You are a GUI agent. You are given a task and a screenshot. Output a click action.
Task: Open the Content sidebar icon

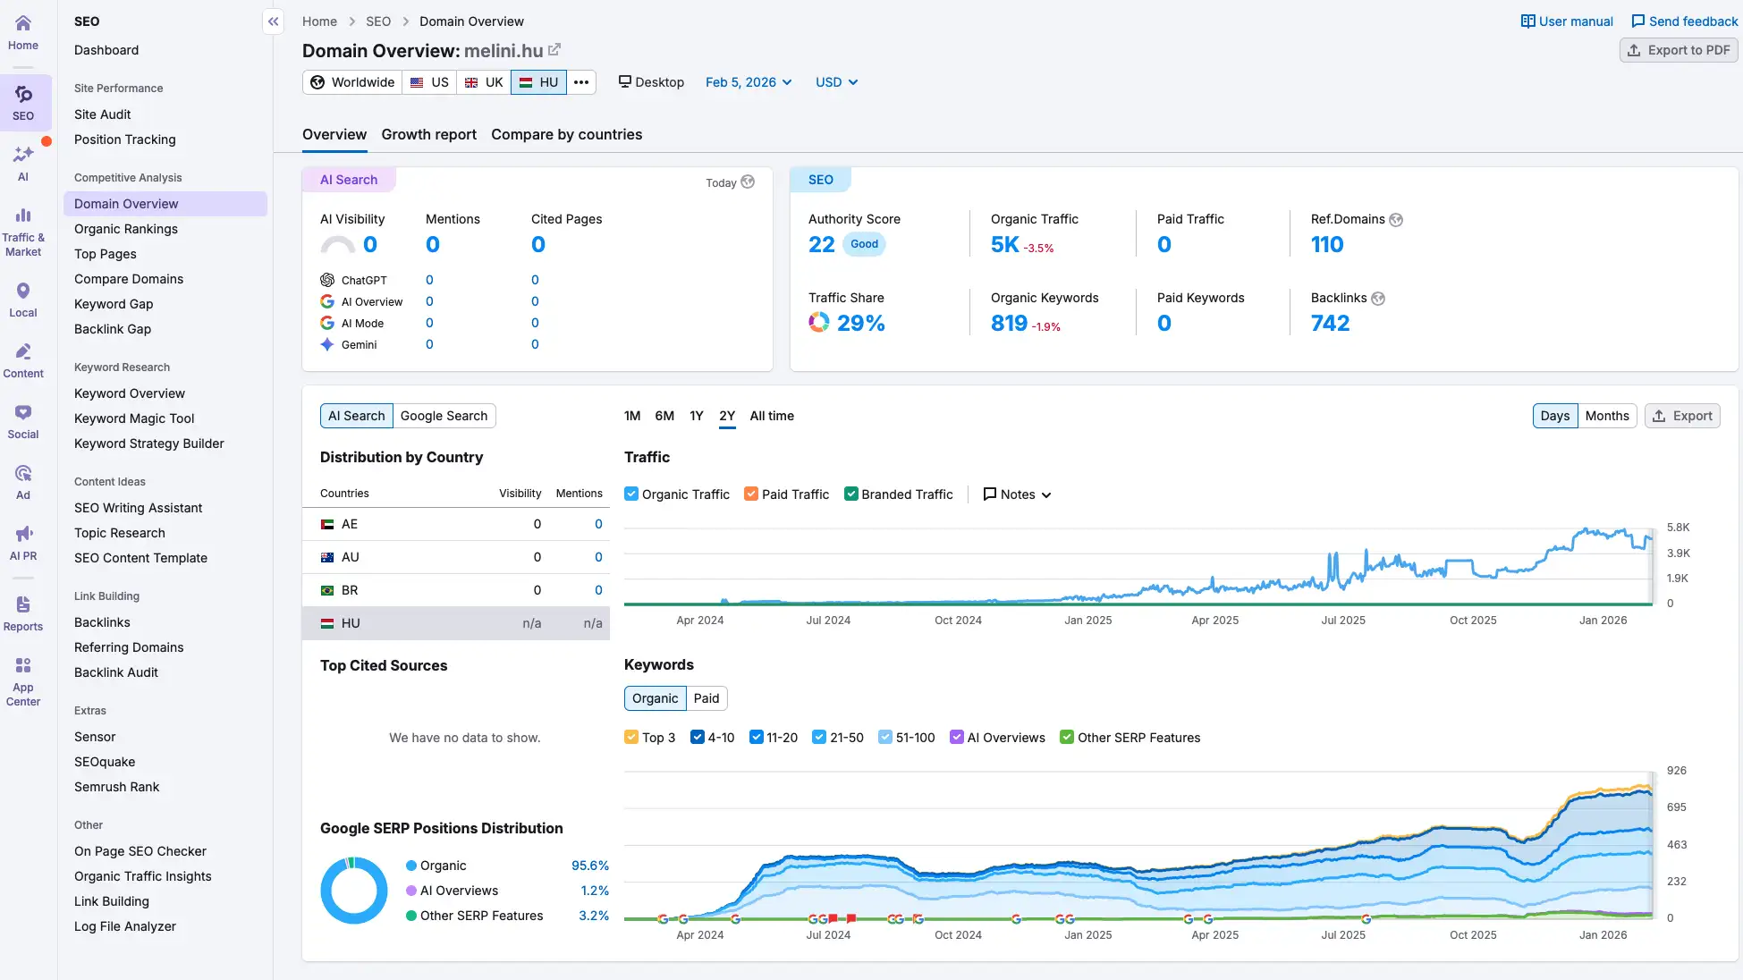[23, 351]
